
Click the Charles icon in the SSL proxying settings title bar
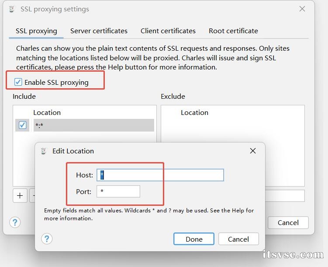pos(12,9)
